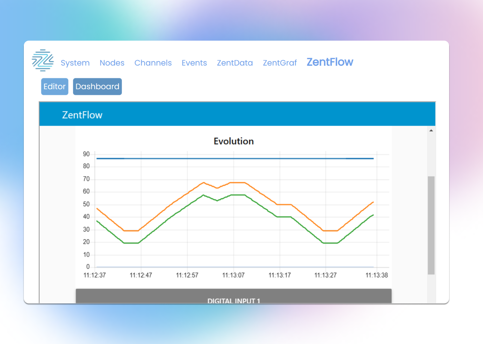This screenshot has width=483, height=344.
Task: Navigate to Events
Action: 194,63
